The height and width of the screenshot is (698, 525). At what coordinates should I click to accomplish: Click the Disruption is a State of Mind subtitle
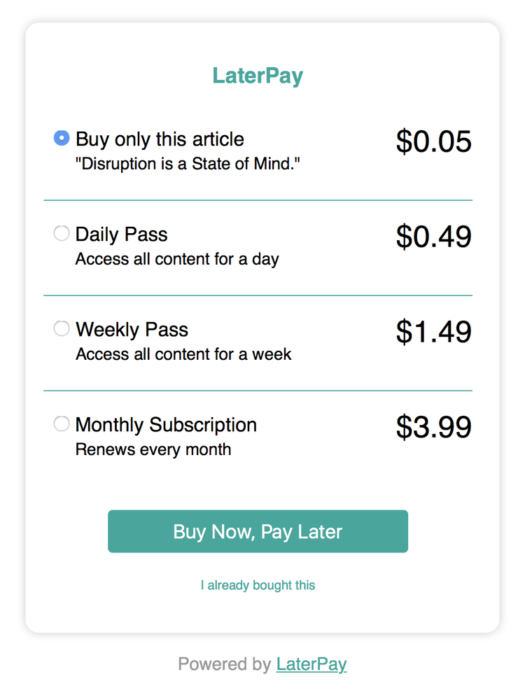tap(188, 163)
